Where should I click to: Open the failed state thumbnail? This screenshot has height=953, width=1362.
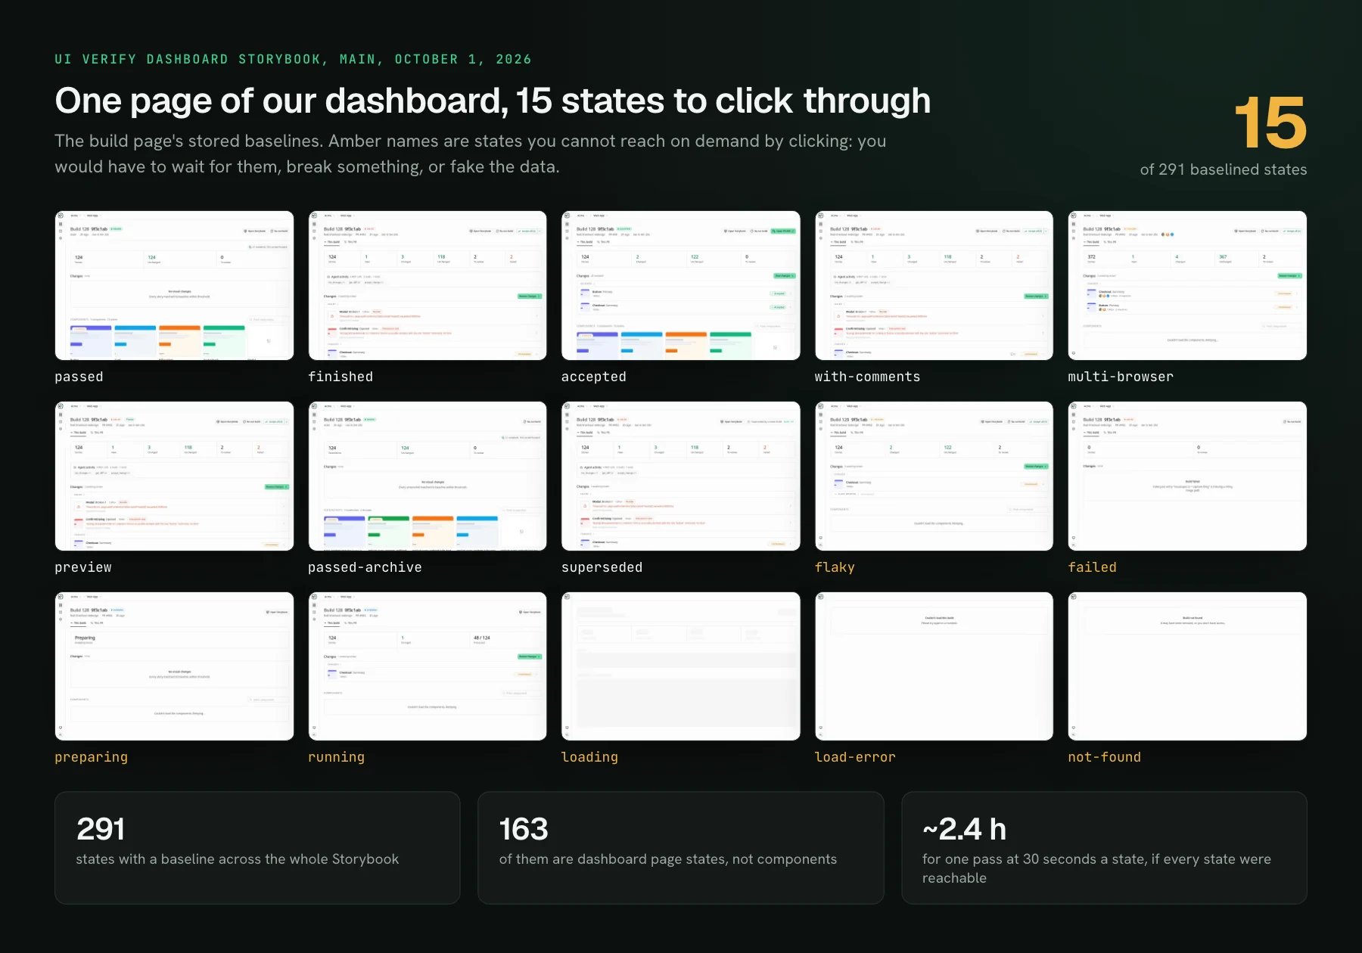pos(1187,476)
